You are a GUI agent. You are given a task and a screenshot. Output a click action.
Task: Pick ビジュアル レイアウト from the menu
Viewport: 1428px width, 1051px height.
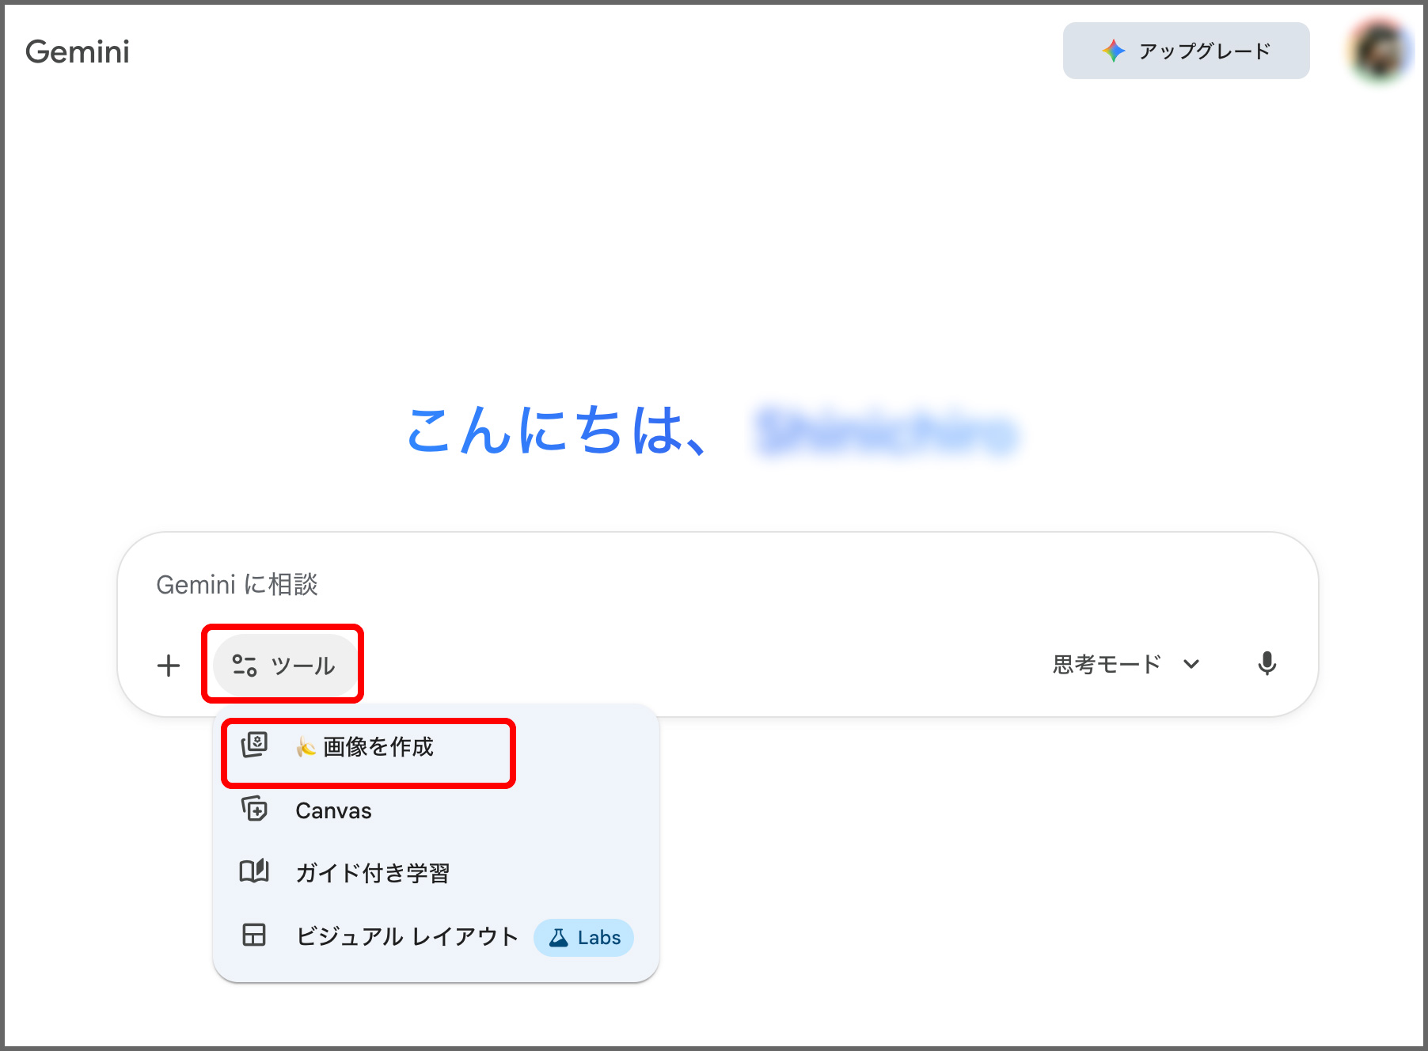tap(407, 936)
